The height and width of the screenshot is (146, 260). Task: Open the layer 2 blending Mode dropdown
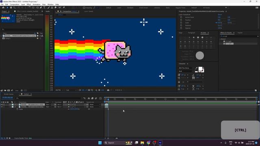tap(48, 107)
